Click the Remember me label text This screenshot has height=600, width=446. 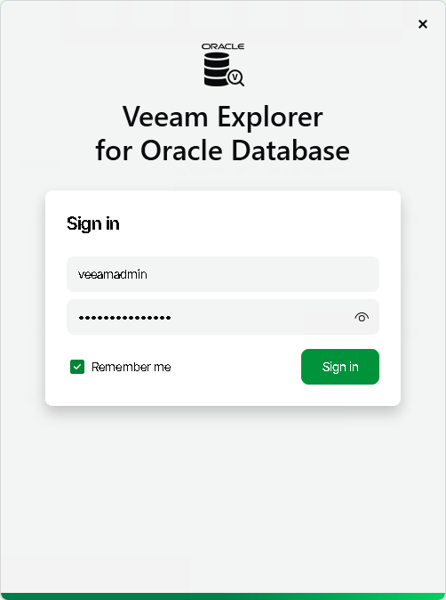[131, 367]
